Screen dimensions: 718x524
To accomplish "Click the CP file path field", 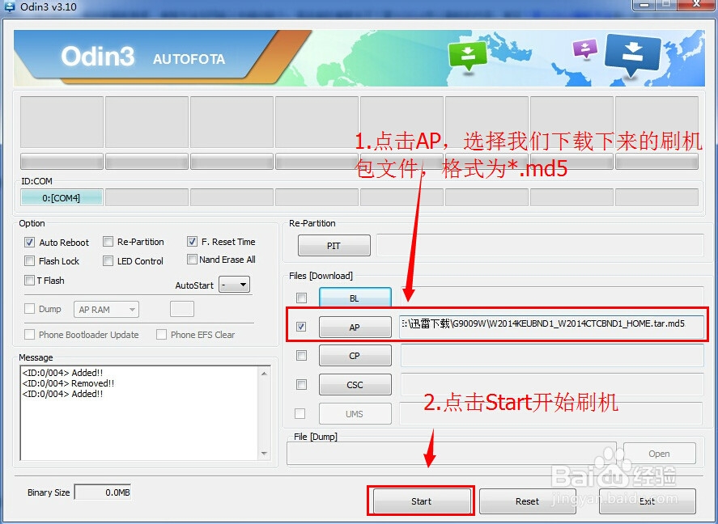I will pos(552,355).
